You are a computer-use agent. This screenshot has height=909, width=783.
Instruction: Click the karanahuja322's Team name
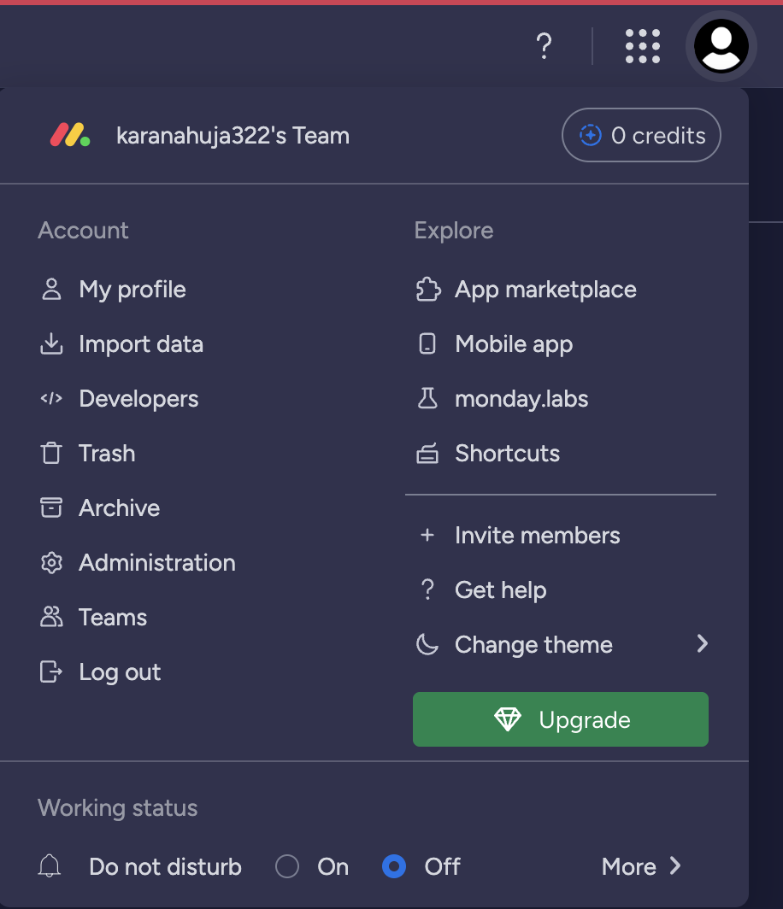pos(233,136)
